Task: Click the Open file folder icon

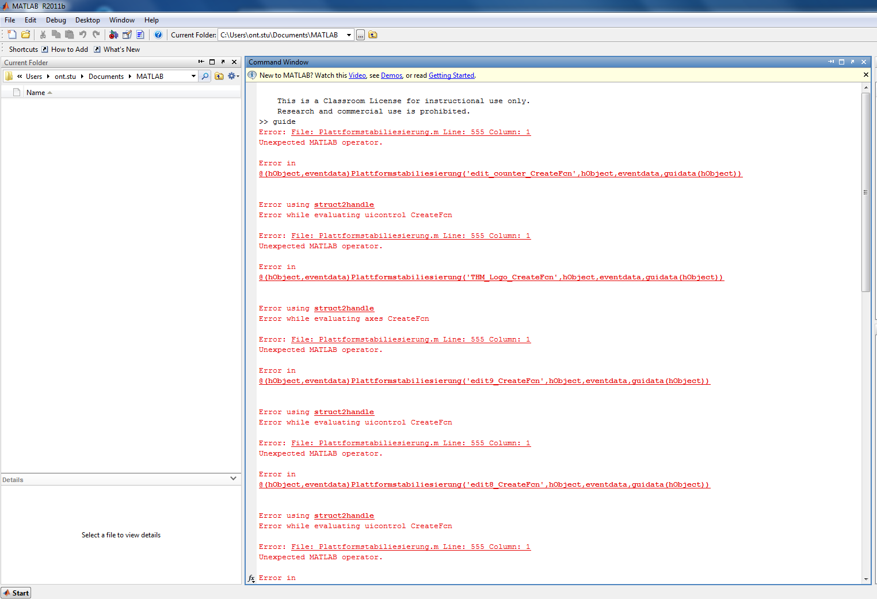Action: pos(26,35)
